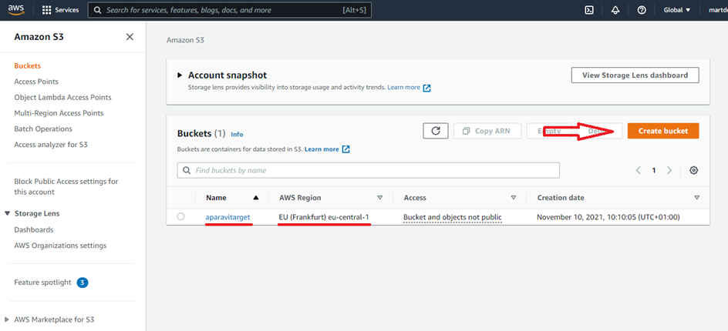
Task: Open Access Points in sidebar
Action: pyautogui.click(x=36, y=82)
